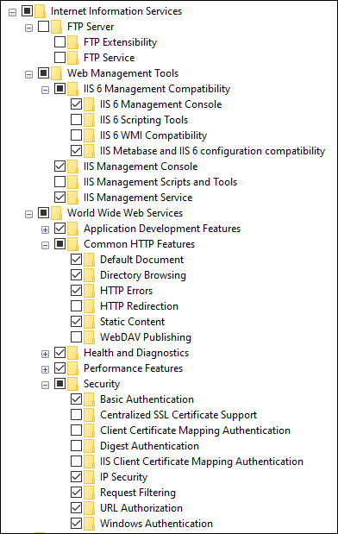Click the Web Management Tools folder icon

coord(57,73)
